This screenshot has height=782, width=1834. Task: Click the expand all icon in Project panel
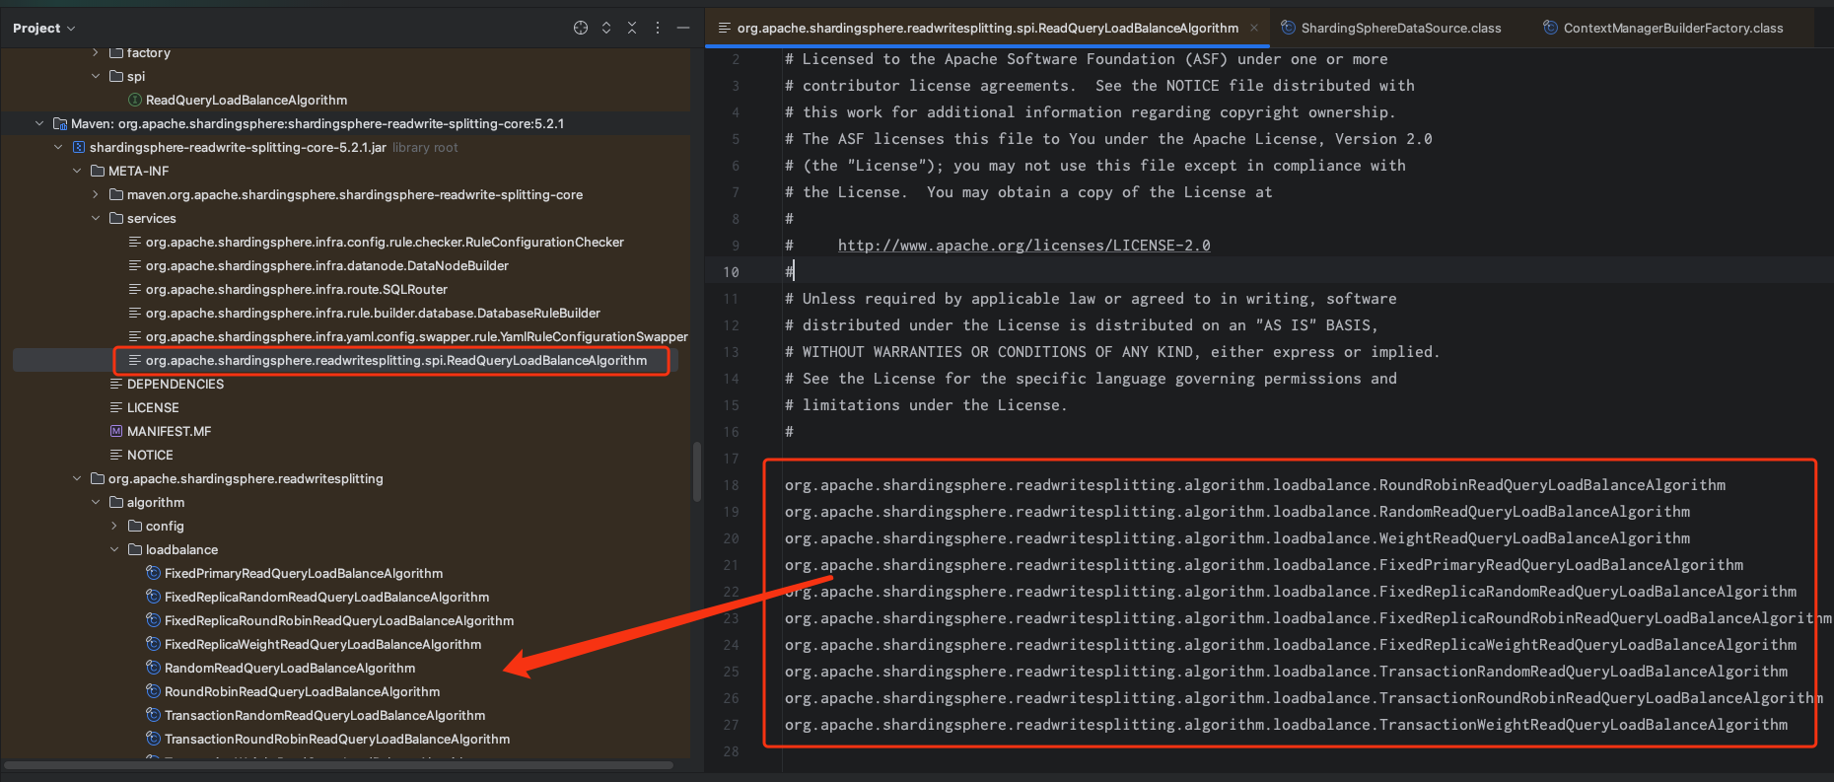(x=606, y=28)
